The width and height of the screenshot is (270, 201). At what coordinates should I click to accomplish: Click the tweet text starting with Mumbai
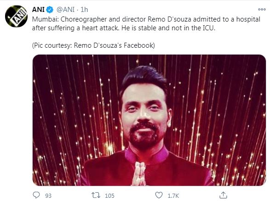click(146, 23)
